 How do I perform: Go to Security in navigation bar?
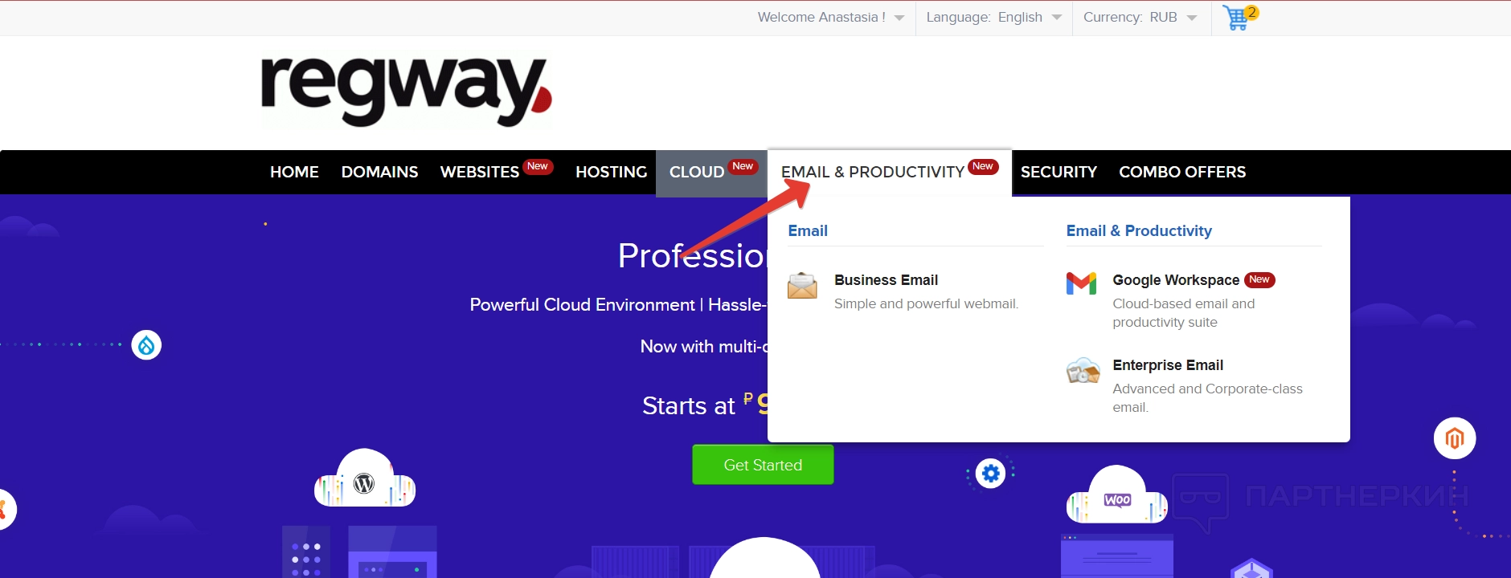click(1059, 172)
